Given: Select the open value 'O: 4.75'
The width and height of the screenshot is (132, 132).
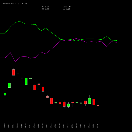Looking at the screenshot, I should pos(46,9).
